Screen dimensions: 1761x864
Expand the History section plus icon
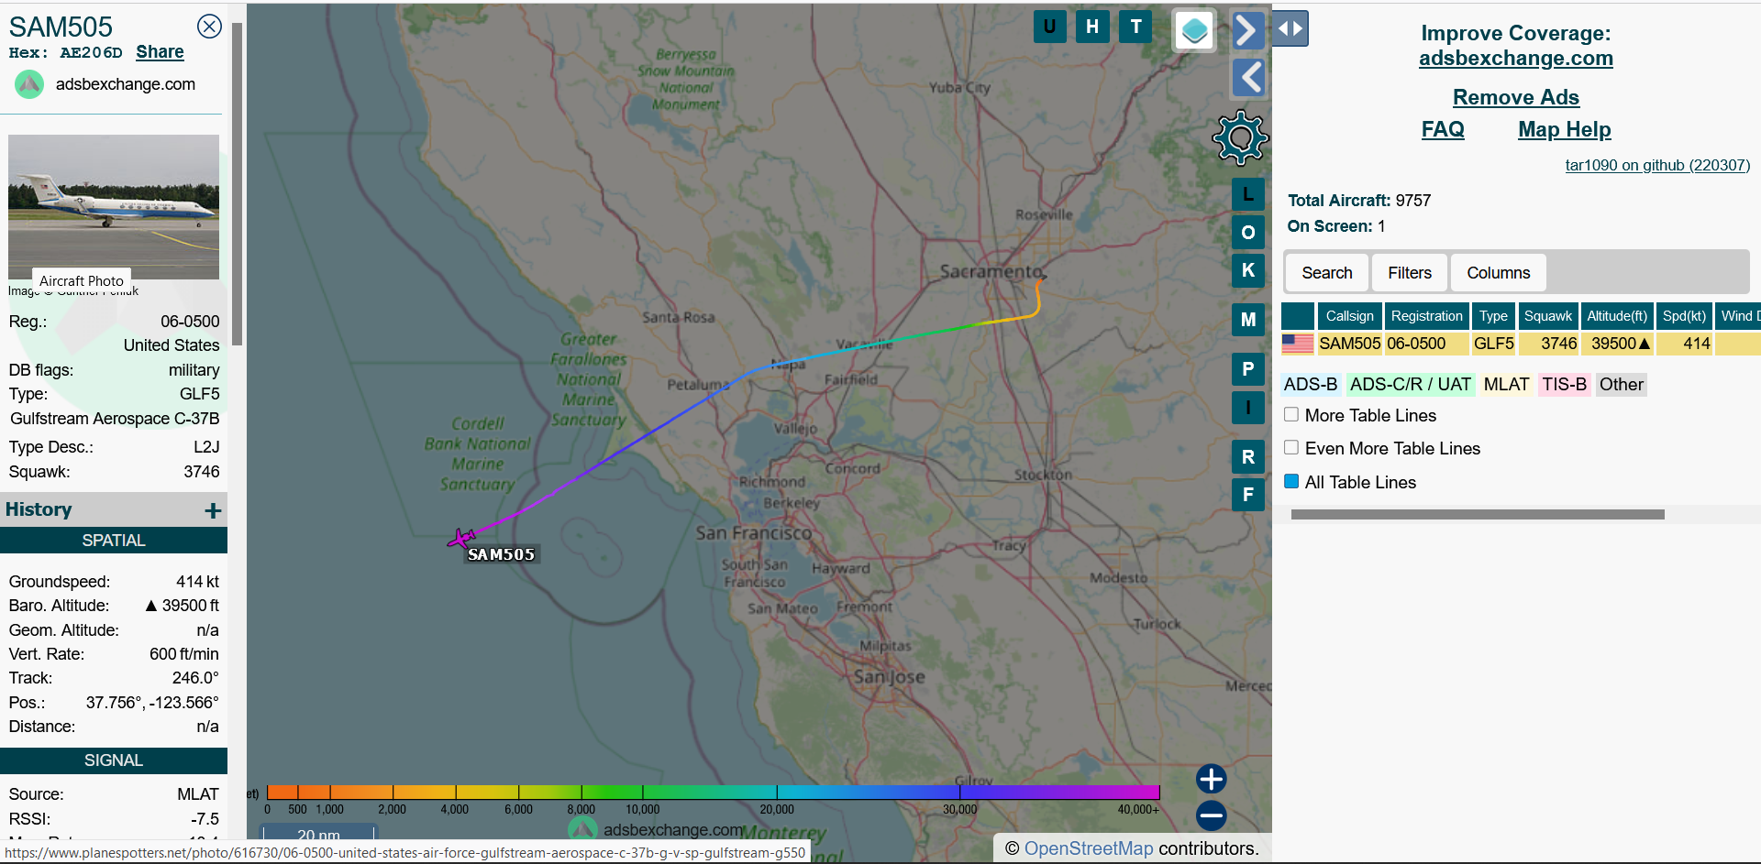click(x=213, y=510)
